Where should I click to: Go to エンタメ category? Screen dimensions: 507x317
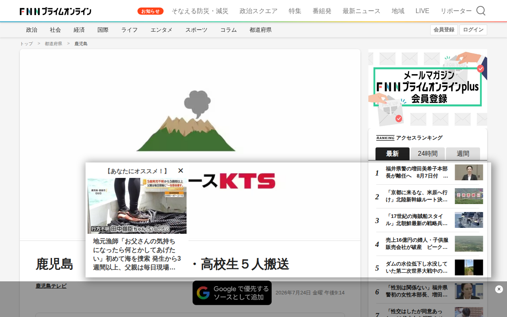[162, 30]
